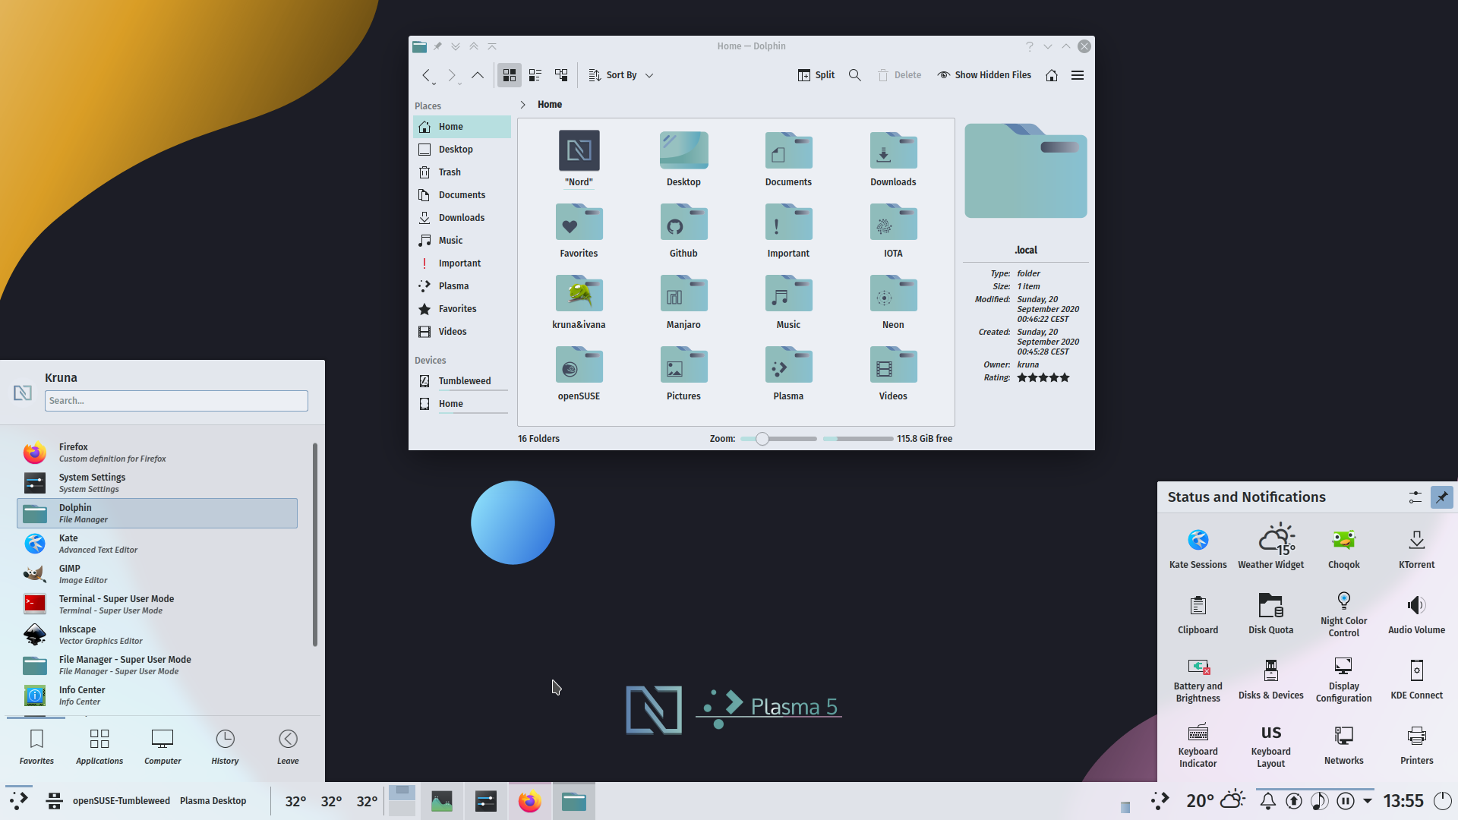1458x820 pixels.
Task: Adjust the Dolphin Zoom slider
Action: point(778,439)
